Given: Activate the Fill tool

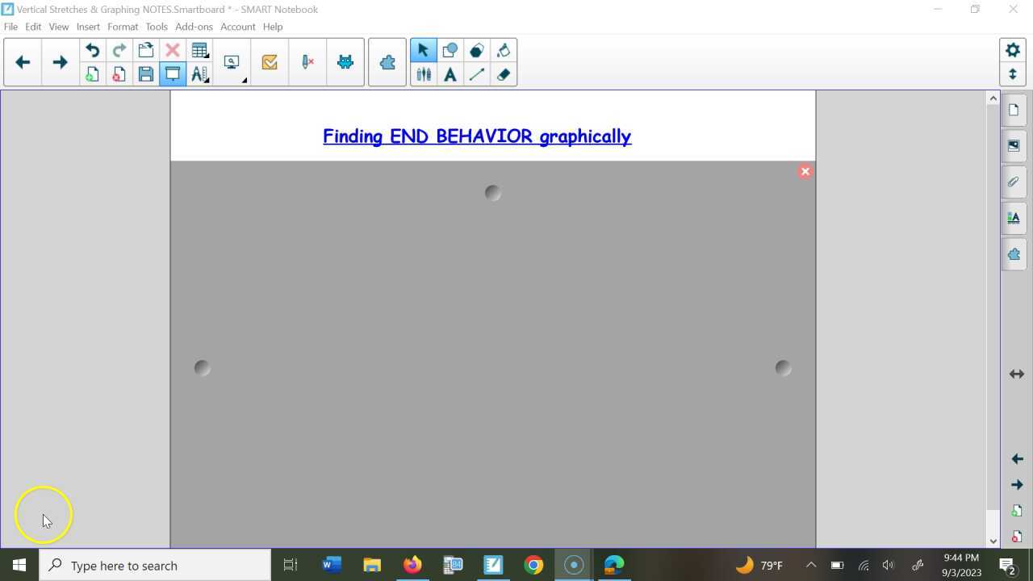Looking at the screenshot, I should click(x=503, y=50).
